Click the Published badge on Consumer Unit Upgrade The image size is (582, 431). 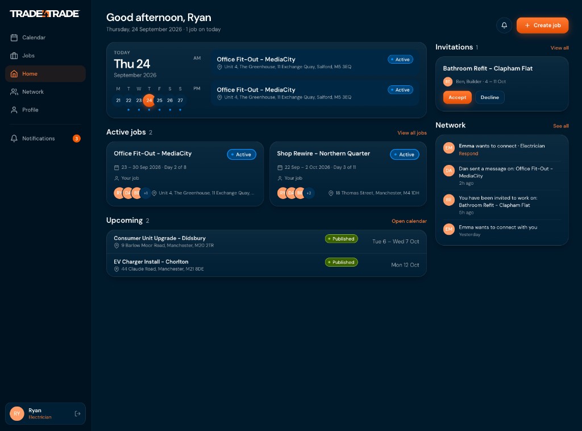(342, 239)
